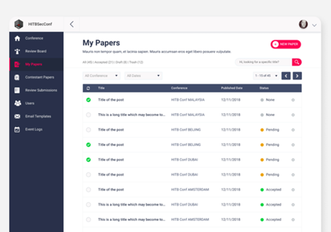Open the user account dropdown chevron
Screen dimensions: 331x232
314,25
